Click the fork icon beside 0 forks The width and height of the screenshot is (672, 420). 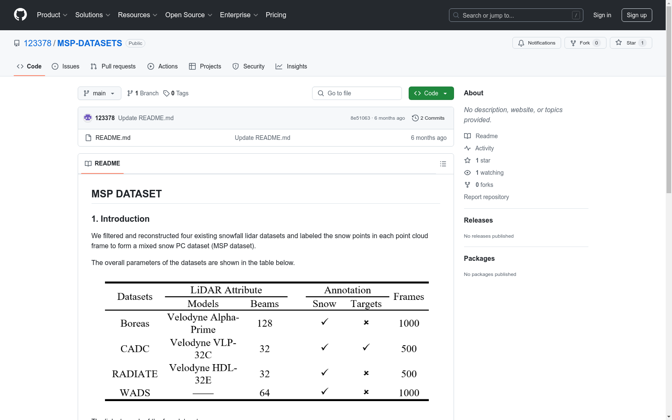(x=467, y=185)
